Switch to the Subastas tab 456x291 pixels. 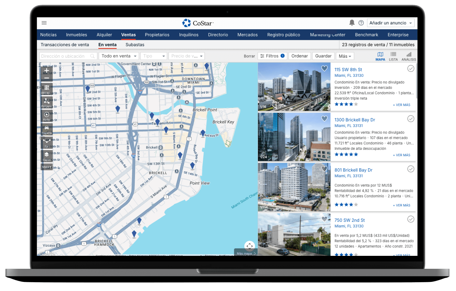[x=135, y=45]
